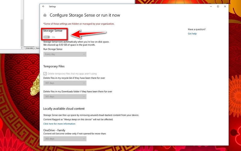Minimize the Settings window
Image resolution: width=241 pixels, height=151 pixels.
(211, 6)
